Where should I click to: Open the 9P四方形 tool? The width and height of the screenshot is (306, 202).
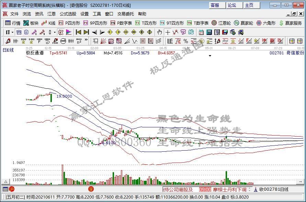click(95, 23)
